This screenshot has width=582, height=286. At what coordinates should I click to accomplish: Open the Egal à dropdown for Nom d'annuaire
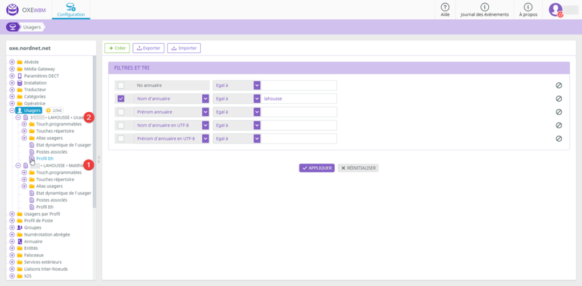coord(257,98)
